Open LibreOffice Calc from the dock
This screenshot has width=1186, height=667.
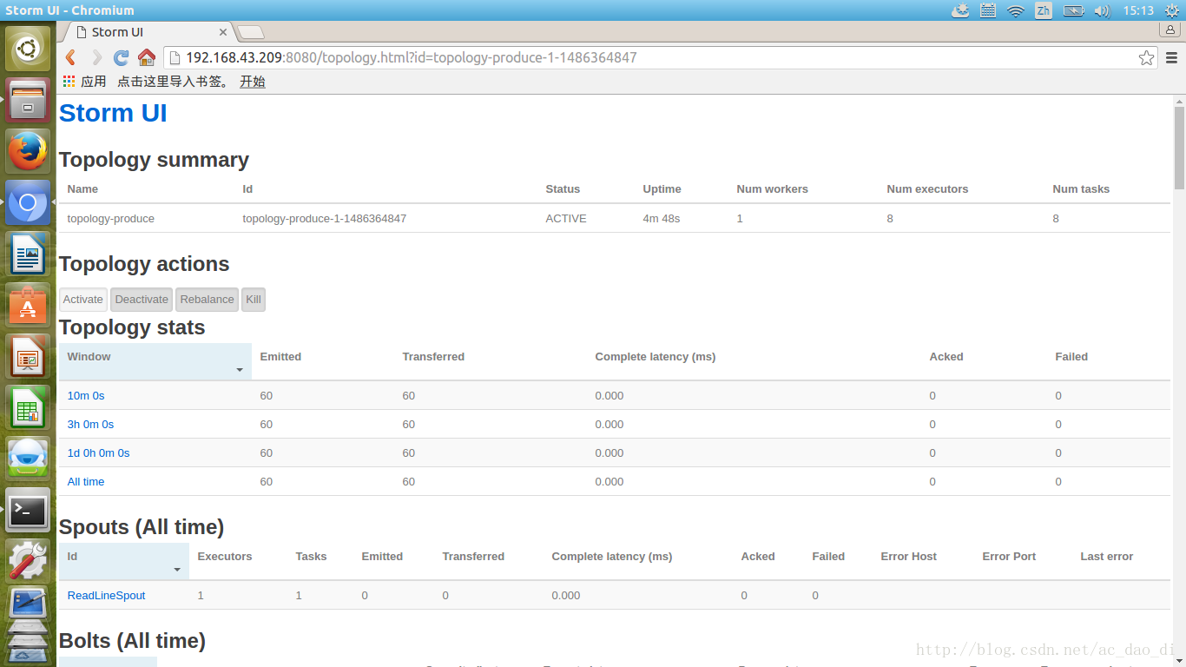tap(28, 407)
